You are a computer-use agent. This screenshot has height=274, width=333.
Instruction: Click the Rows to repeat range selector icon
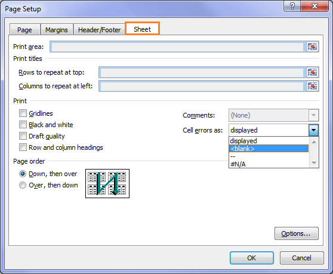click(312, 72)
